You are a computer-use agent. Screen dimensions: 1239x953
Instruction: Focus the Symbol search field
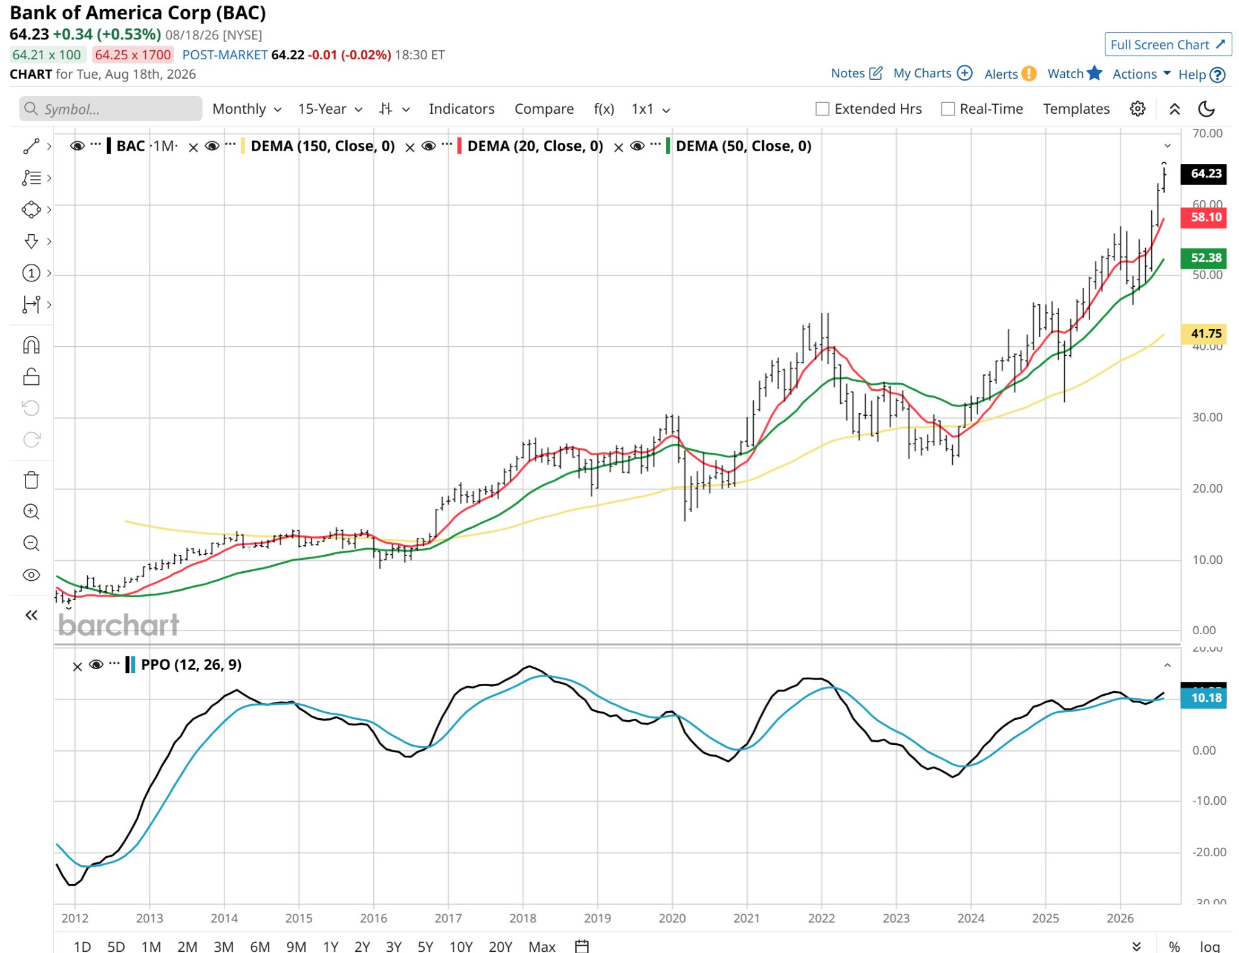111,109
